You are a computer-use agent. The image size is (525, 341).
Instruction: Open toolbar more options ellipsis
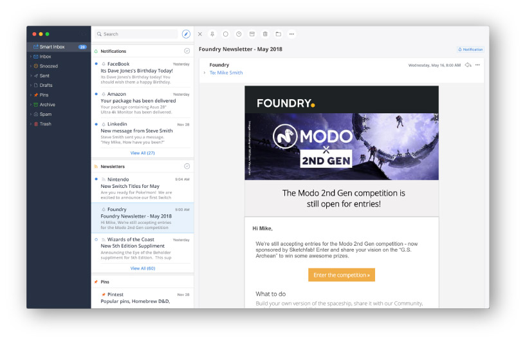point(291,34)
